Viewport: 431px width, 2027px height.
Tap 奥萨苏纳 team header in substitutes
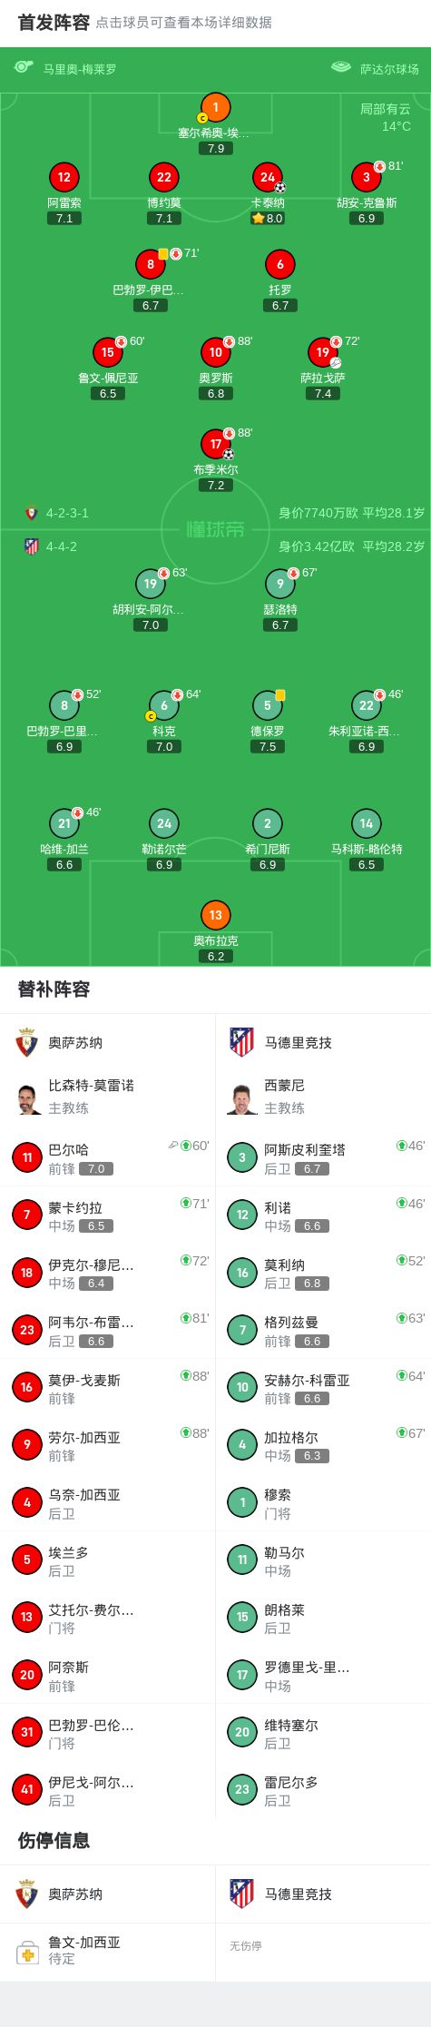[107, 1042]
